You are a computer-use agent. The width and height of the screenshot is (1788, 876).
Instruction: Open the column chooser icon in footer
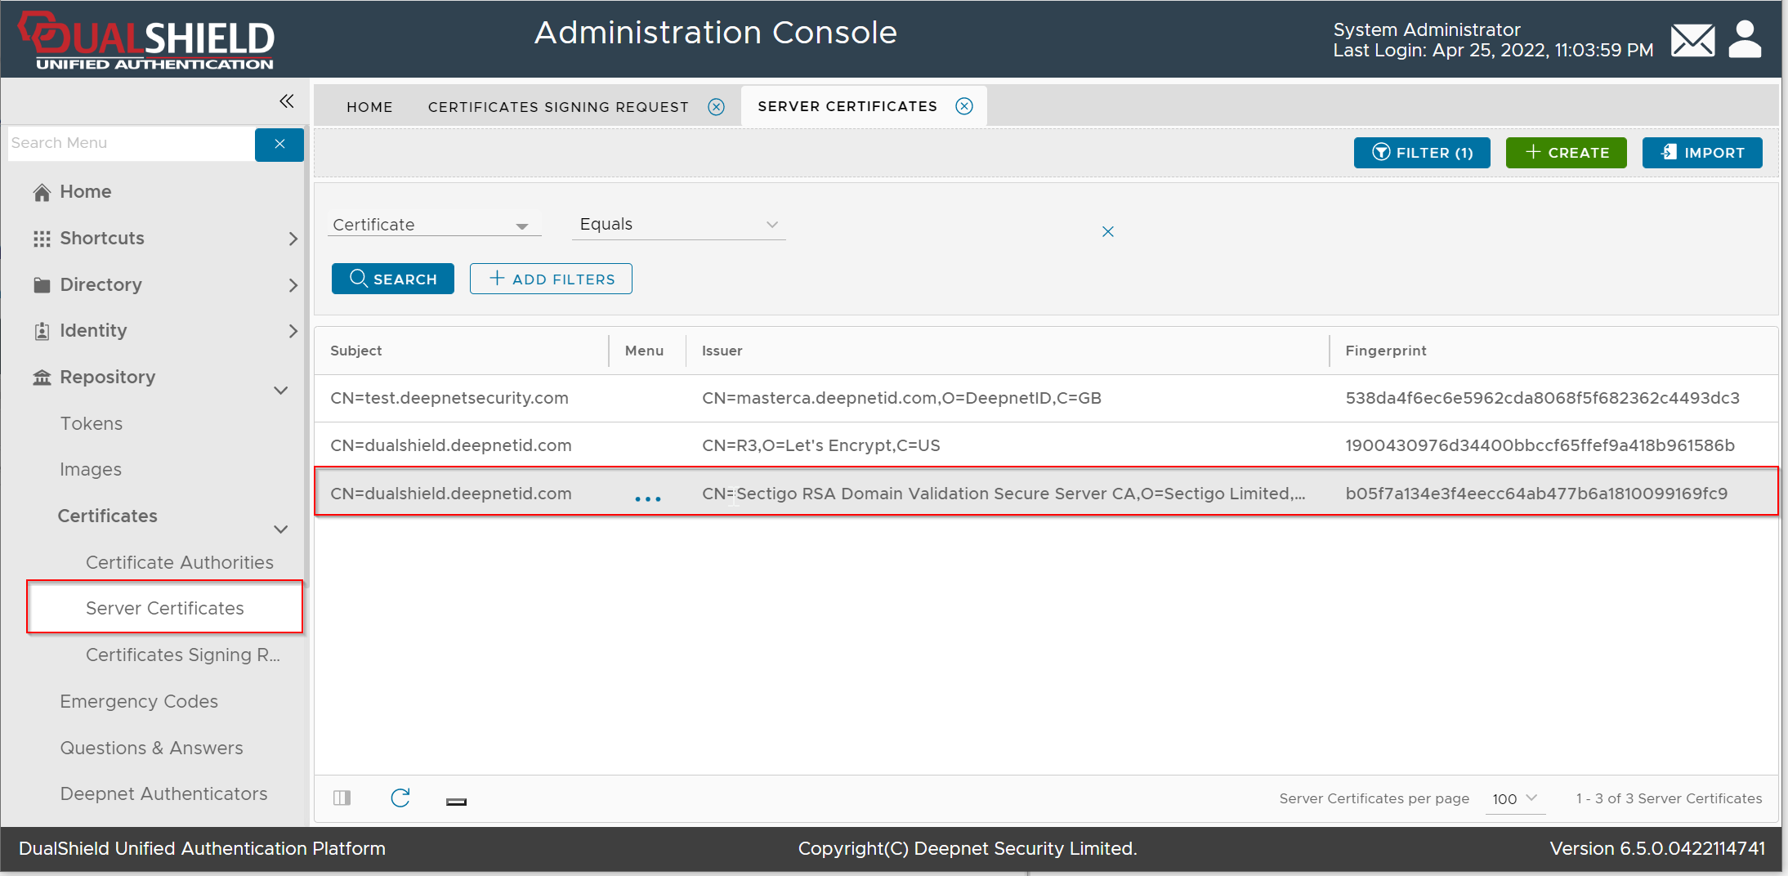click(342, 798)
